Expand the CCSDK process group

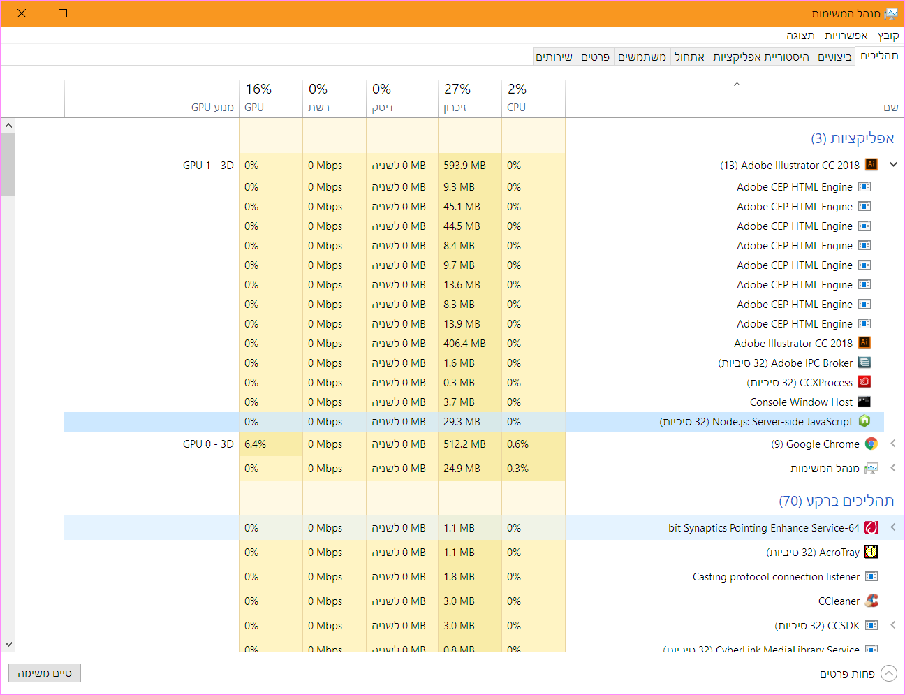point(893,625)
